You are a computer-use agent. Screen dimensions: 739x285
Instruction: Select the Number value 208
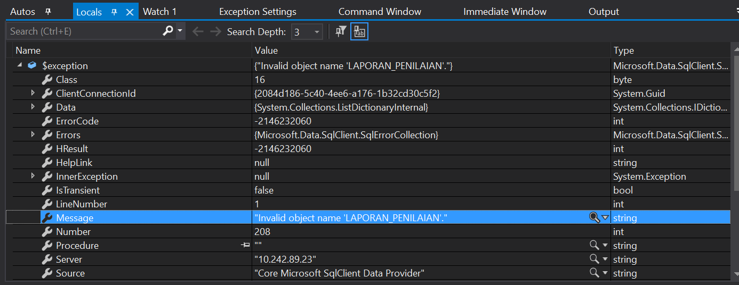[x=262, y=232]
